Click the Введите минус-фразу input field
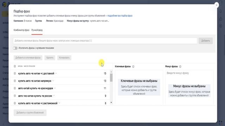Screen dimensions: 225x126 pos(189,73)
